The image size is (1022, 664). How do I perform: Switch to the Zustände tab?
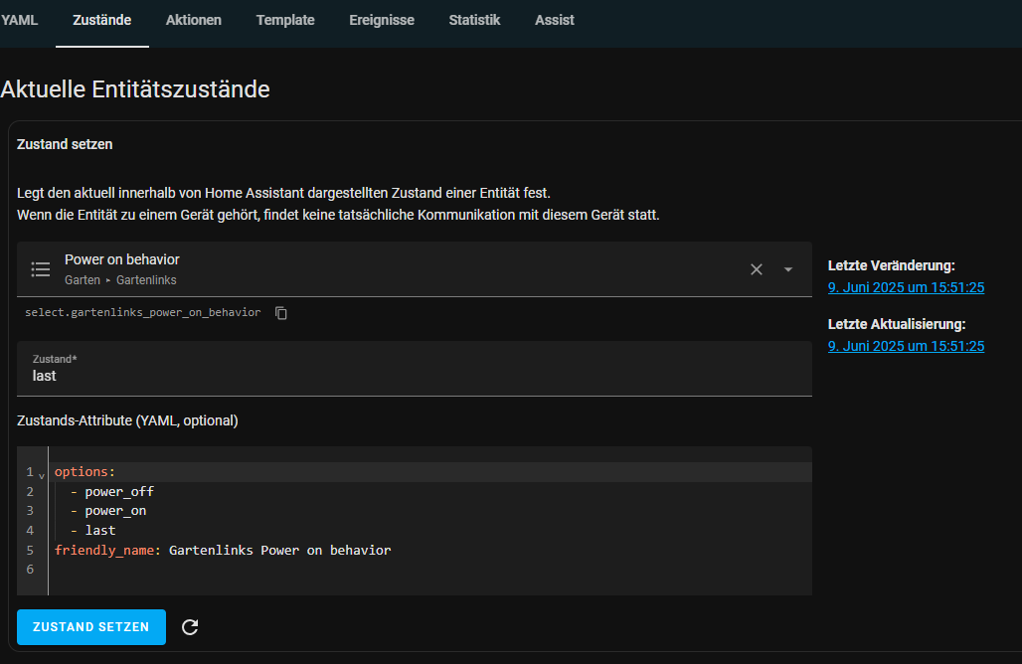101,20
